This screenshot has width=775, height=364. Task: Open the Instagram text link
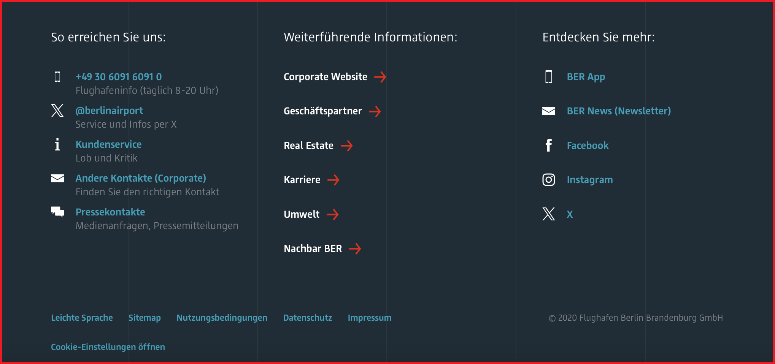click(590, 180)
